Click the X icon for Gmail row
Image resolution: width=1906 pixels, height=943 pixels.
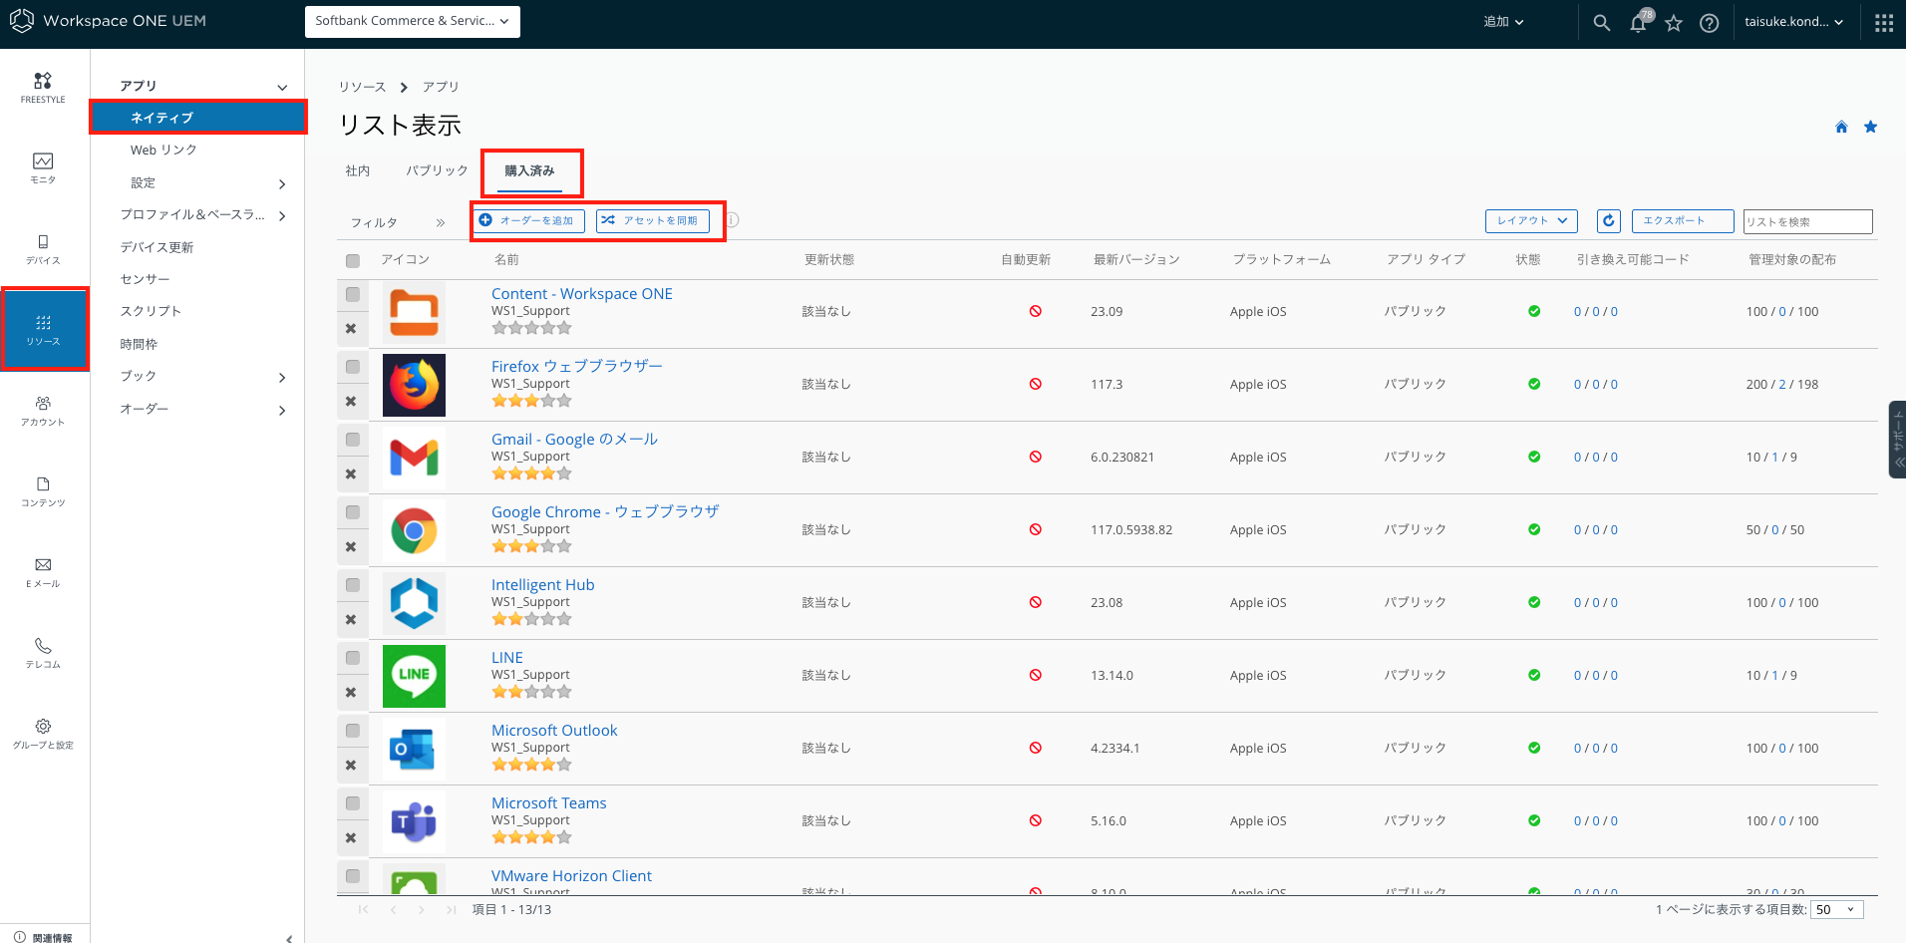[351, 474]
